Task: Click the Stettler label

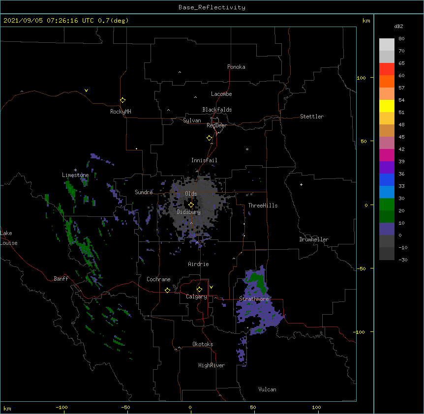Action: [x=312, y=117]
